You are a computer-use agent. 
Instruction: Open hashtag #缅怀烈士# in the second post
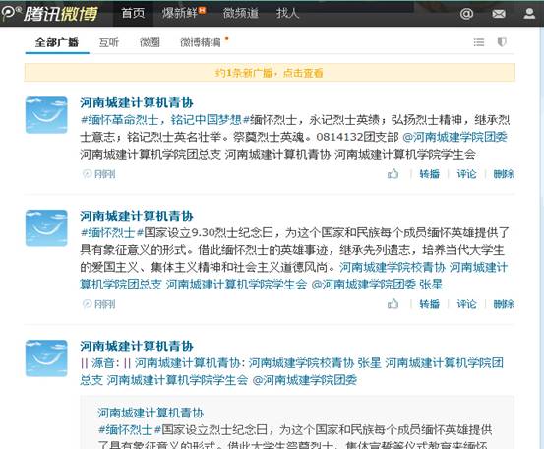(x=112, y=232)
